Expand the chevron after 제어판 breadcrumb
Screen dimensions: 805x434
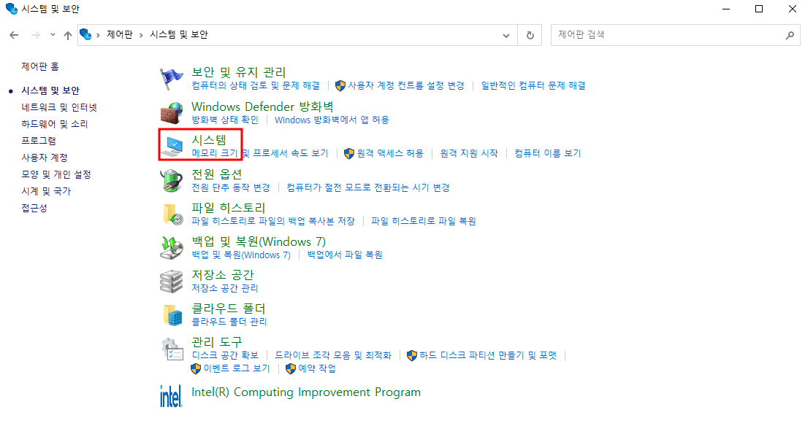tap(141, 35)
